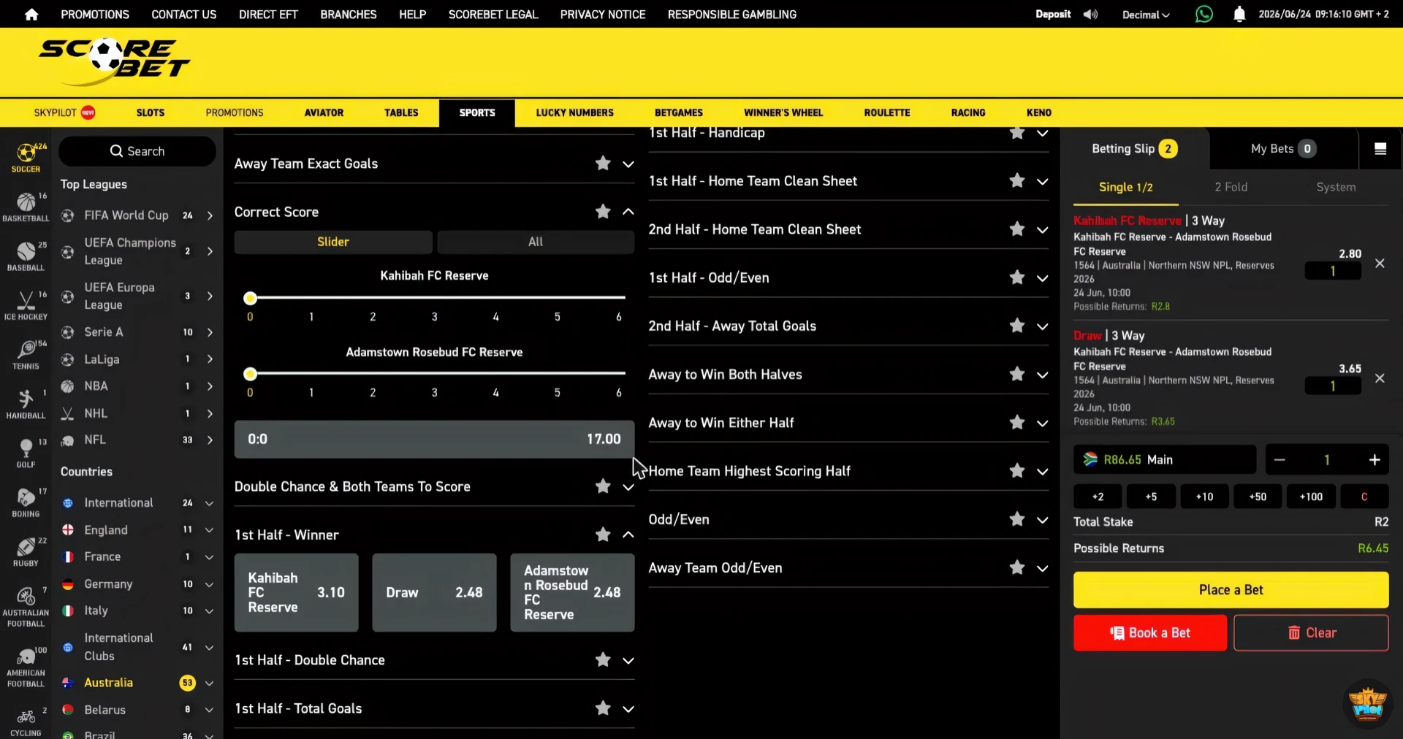The height and width of the screenshot is (739, 1403).
Task: Favorite the Correct Score market
Action: [x=603, y=212]
